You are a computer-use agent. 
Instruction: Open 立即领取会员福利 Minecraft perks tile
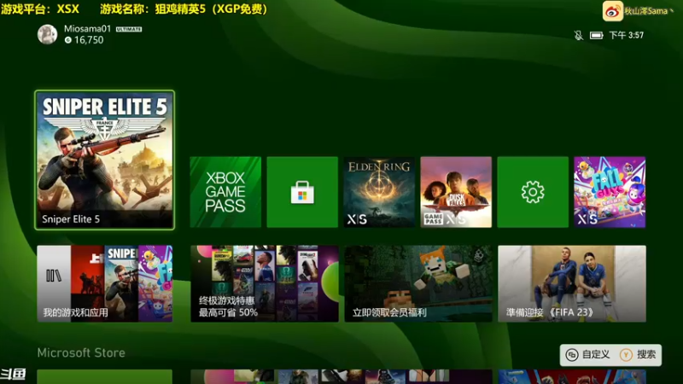click(x=418, y=283)
